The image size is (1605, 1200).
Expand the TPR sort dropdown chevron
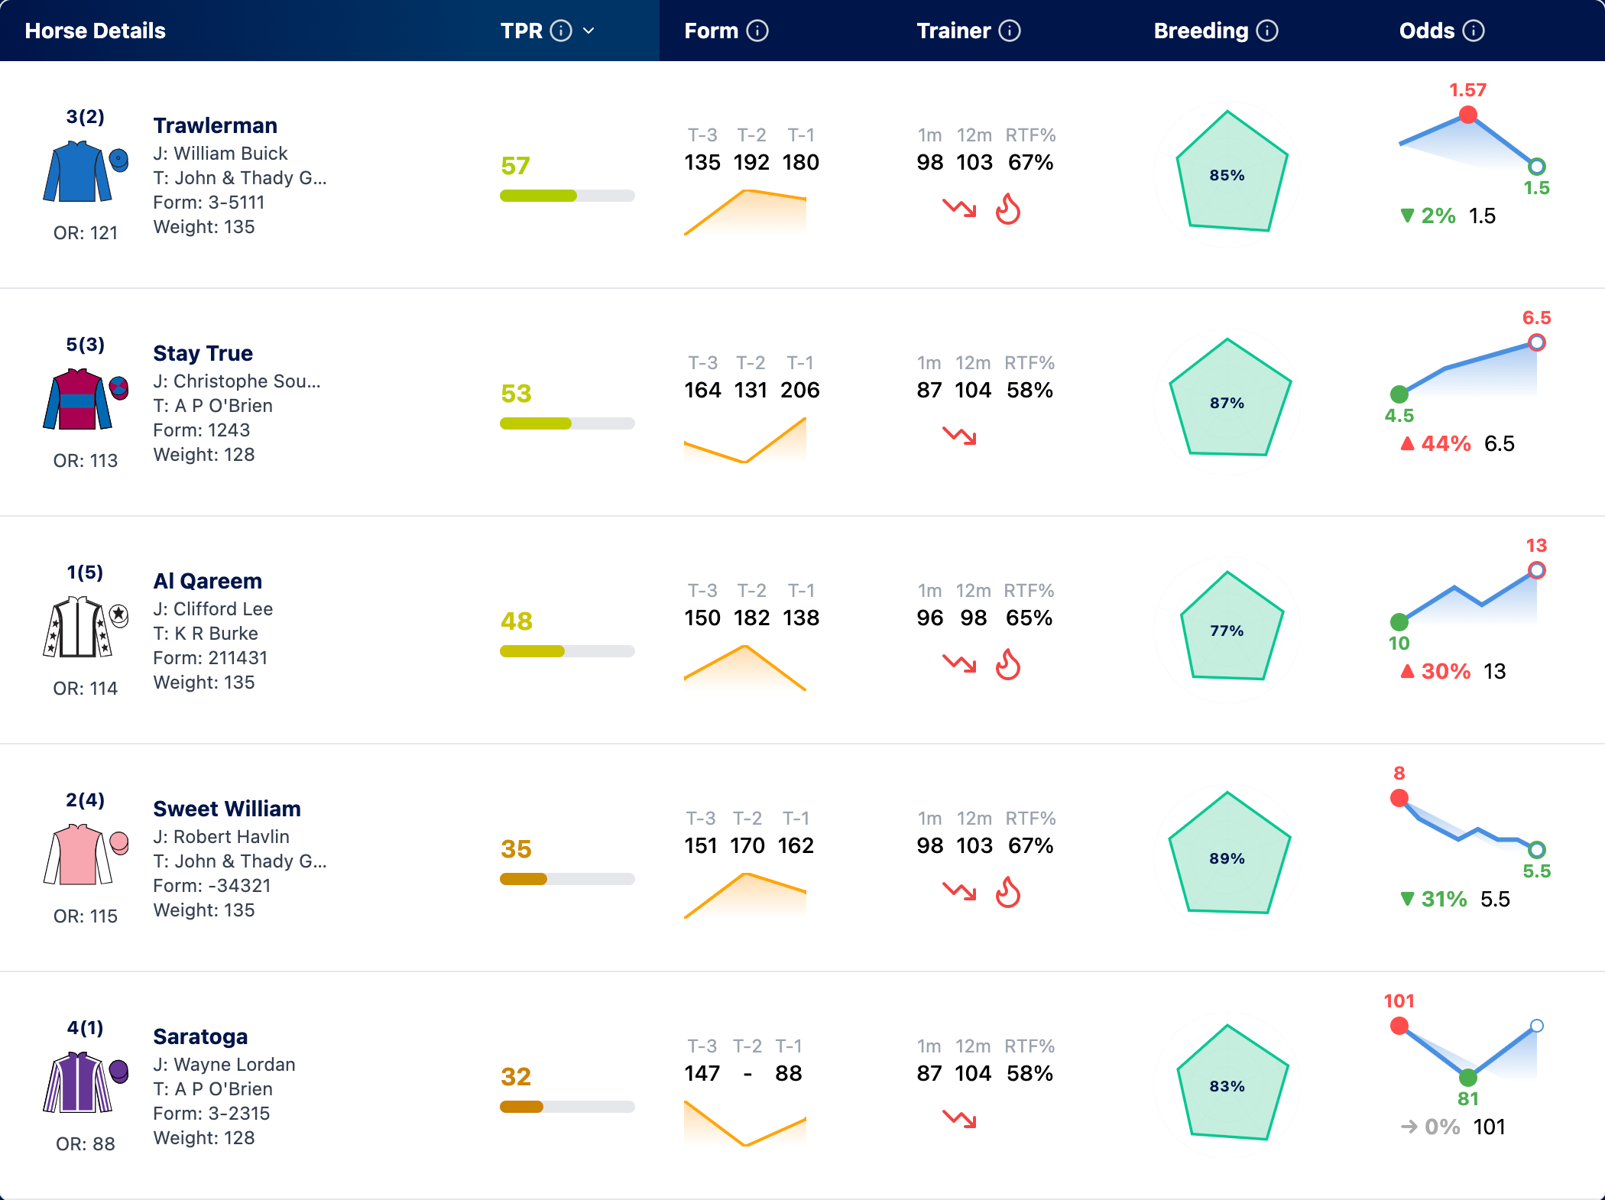coord(588,31)
